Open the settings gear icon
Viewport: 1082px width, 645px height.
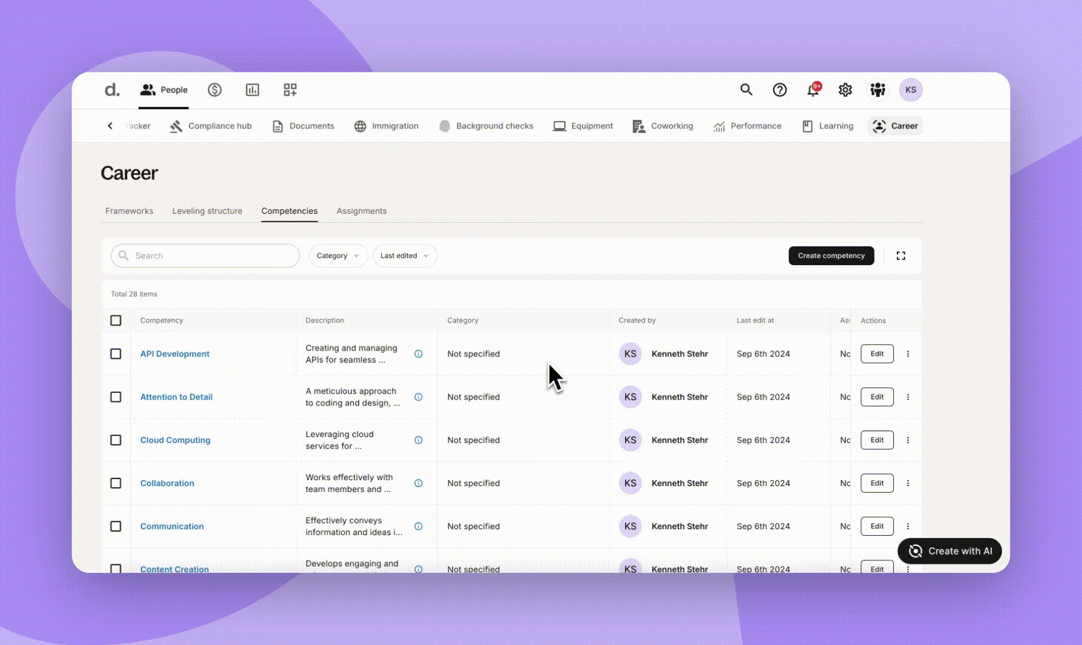point(845,90)
